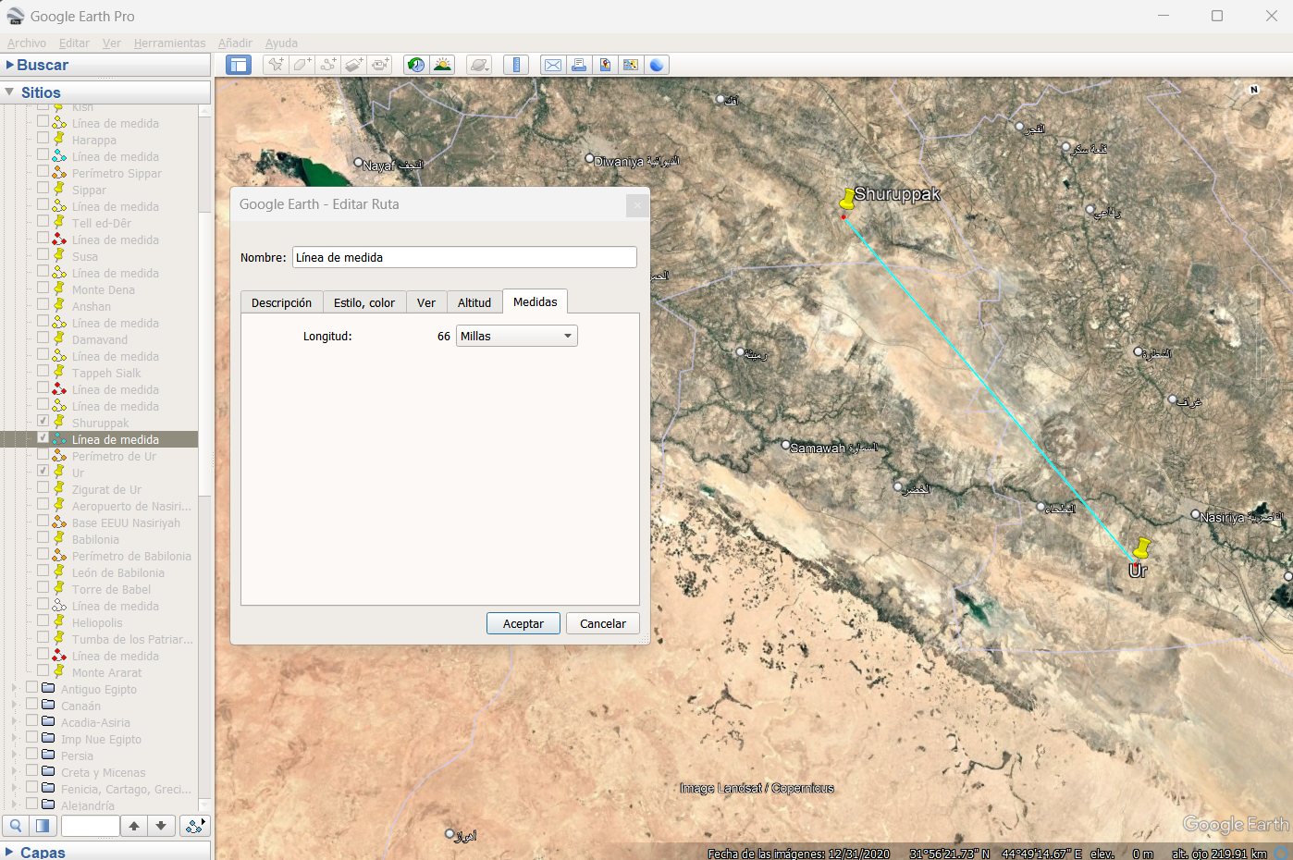Collapse the Sitios panel
The width and height of the screenshot is (1293, 860).
pyautogui.click(x=9, y=92)
